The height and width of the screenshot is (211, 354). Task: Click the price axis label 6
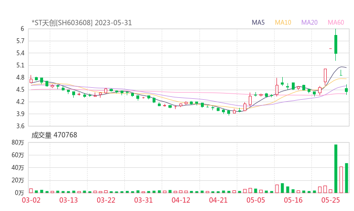tap(22, 29)
